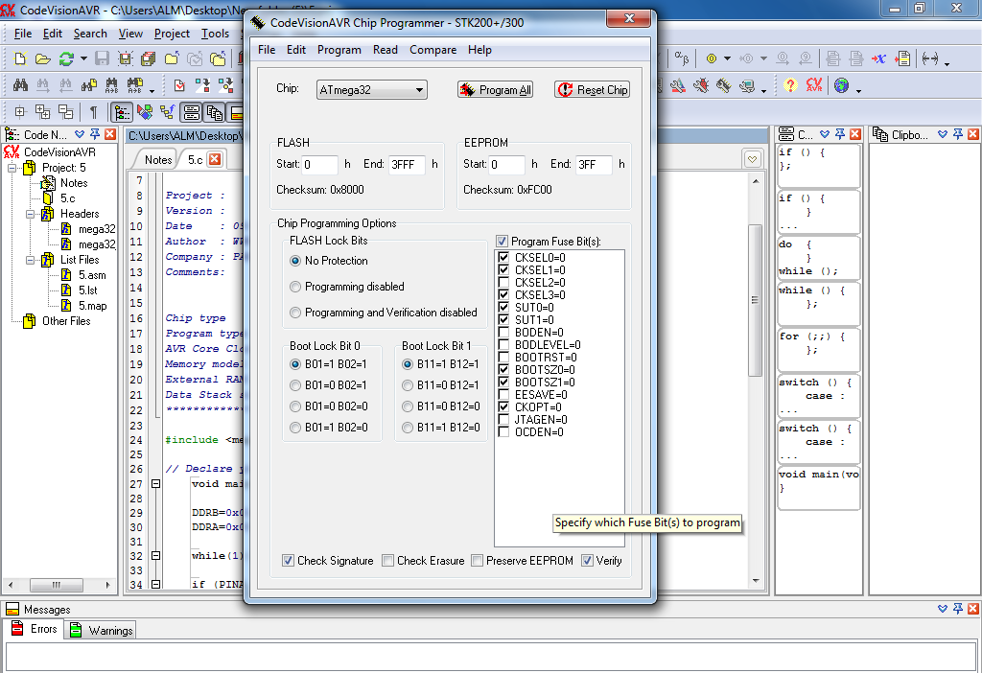Click the Open file folder icon

42,58
